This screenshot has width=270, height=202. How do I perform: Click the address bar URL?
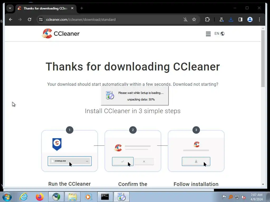pyautogui.click(x=81, y=19)
